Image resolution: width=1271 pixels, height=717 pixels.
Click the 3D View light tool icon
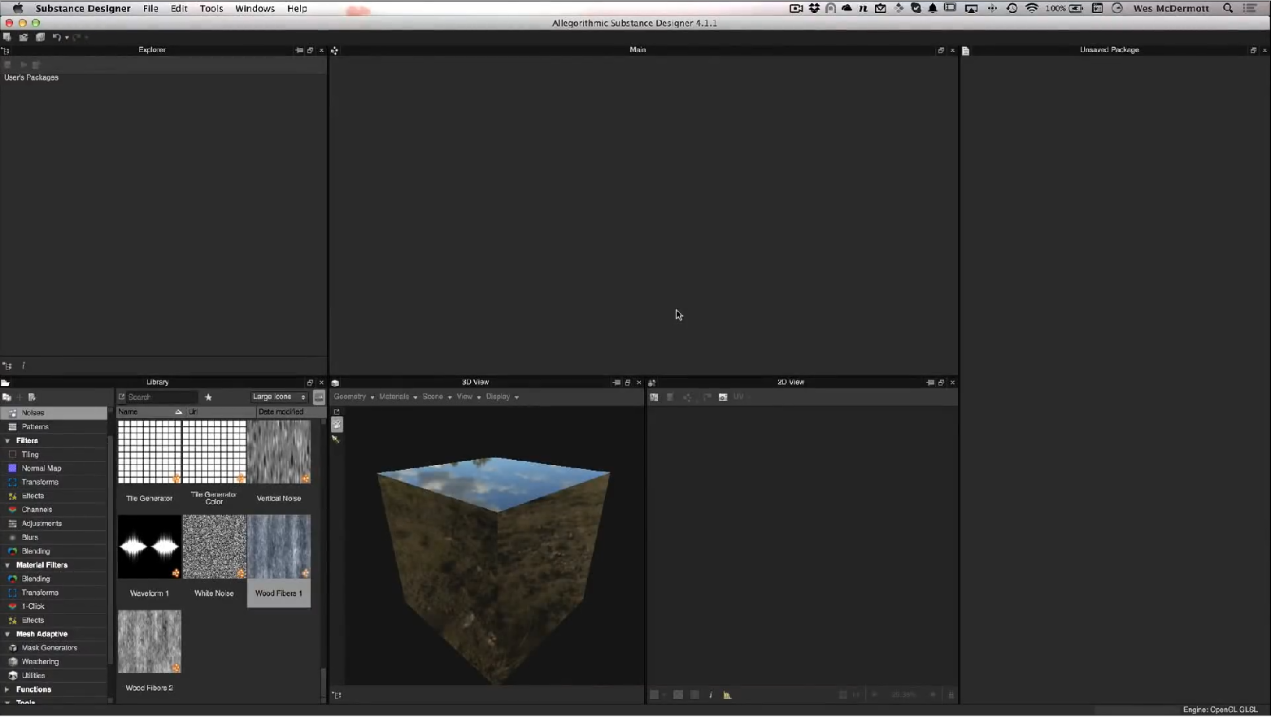[x=336, y=439]
